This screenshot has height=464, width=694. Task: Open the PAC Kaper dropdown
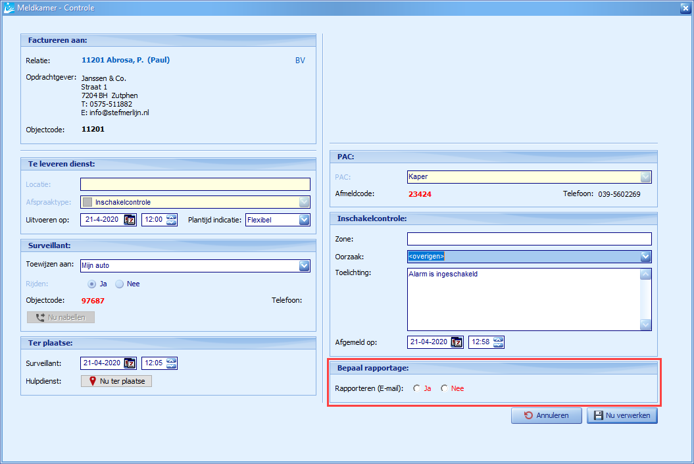[646, 176]
